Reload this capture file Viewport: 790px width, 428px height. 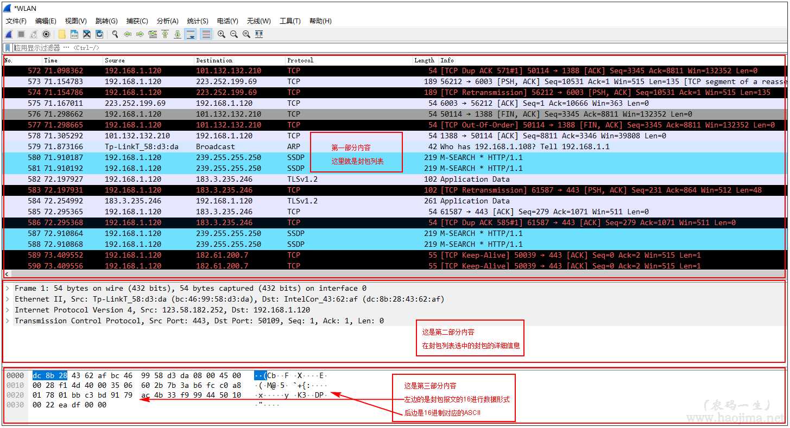(99, 34)
